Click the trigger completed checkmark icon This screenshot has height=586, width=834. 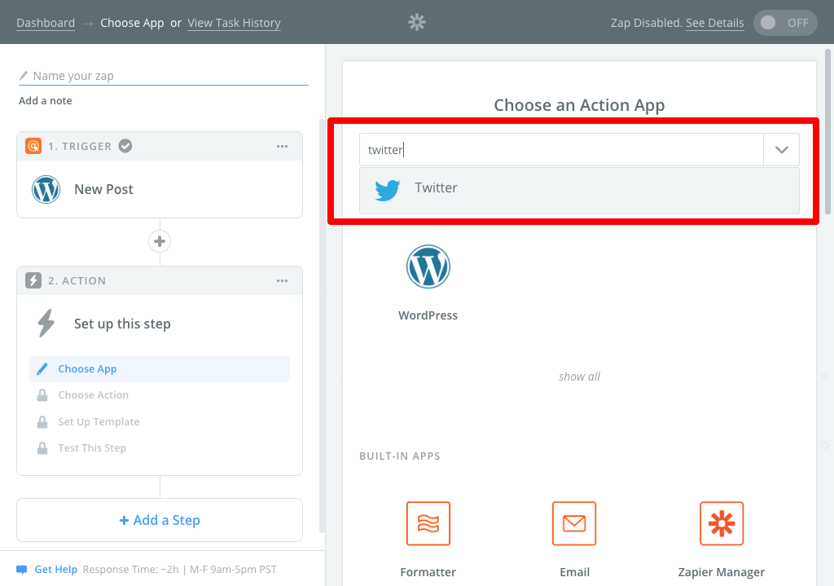[125, 146]
